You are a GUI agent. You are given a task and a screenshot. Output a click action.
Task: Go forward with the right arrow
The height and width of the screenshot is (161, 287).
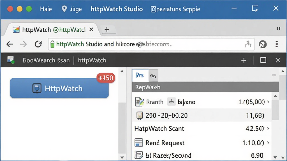(24, 44)
